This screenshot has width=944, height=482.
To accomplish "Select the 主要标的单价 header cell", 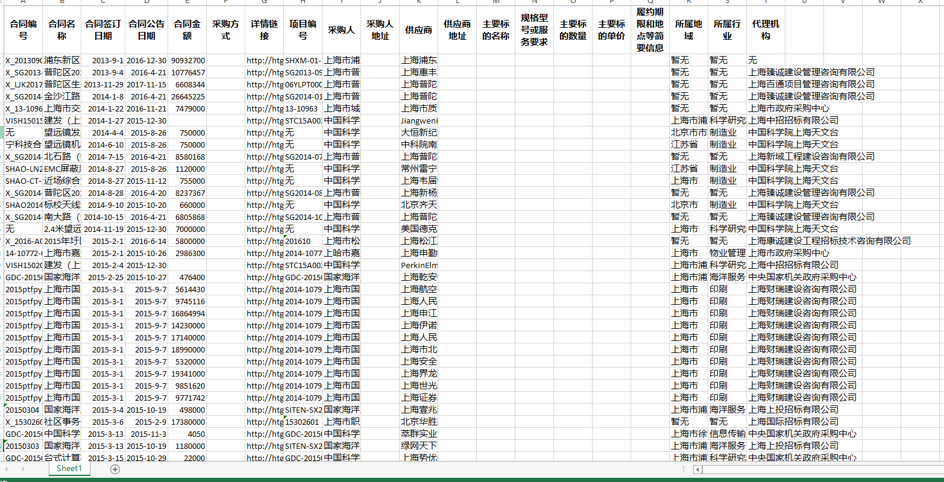I will click(x=612, y=30).
